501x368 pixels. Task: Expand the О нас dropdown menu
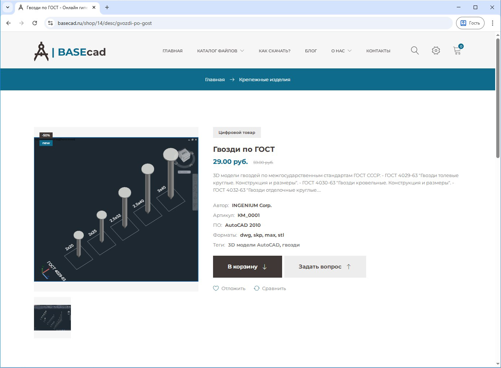[341, 51]
